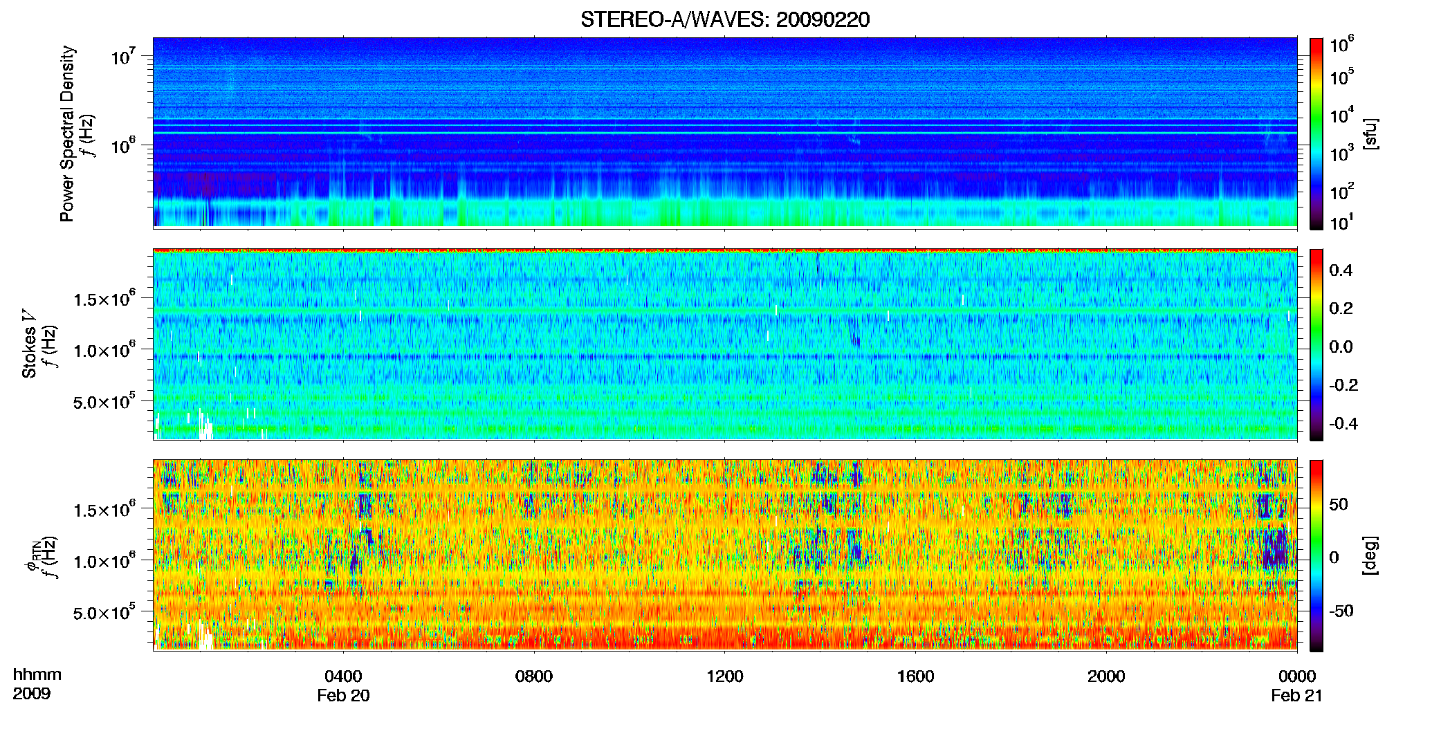Click the "Feb 20" date label
This screenshot has width=1450, height=747.
click(343, 696)
